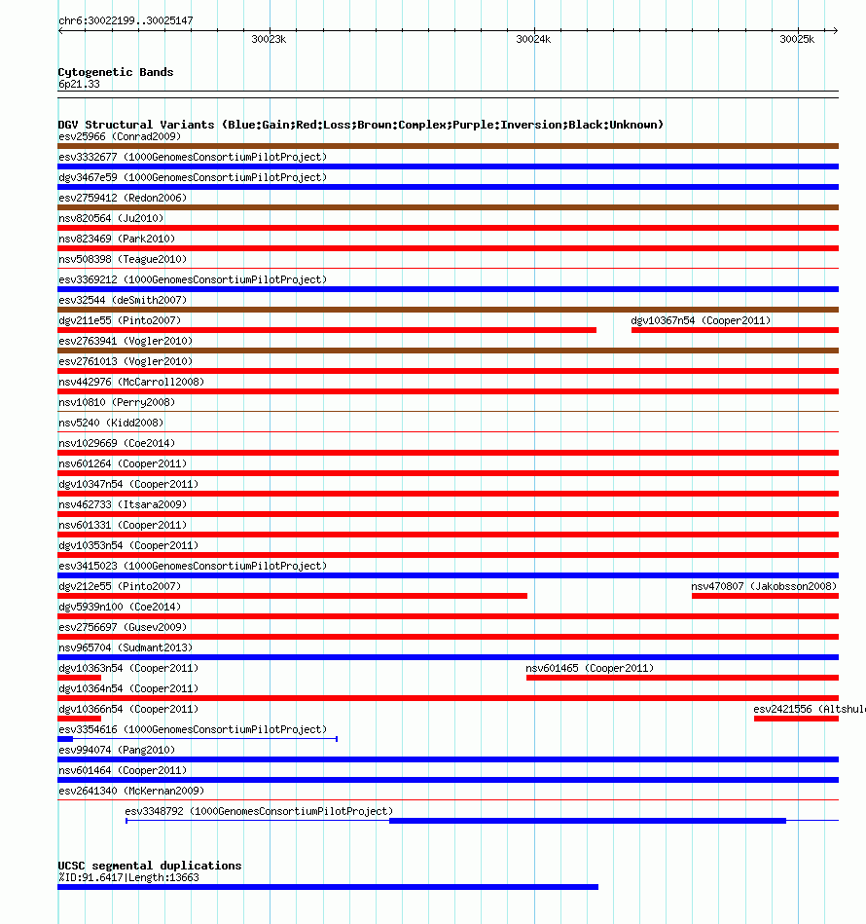
Task: Select dgv10363n54 (Cooper2011) label
Action: (x=128, y=668)
